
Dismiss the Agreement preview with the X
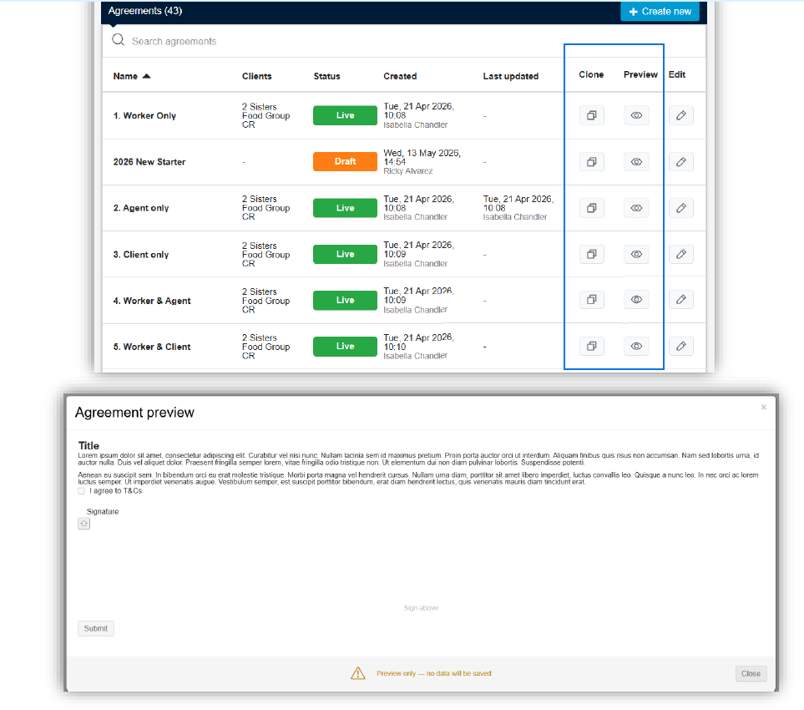click(x=763, y=408)
